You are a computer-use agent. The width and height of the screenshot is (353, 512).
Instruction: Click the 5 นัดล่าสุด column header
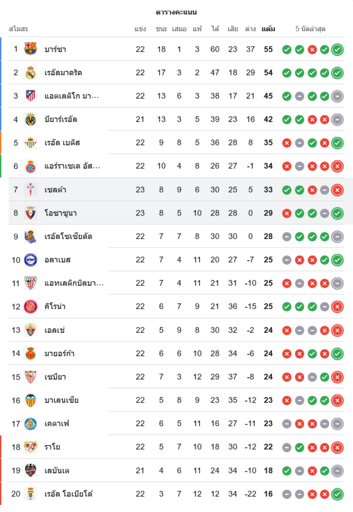tap(311, 29)
